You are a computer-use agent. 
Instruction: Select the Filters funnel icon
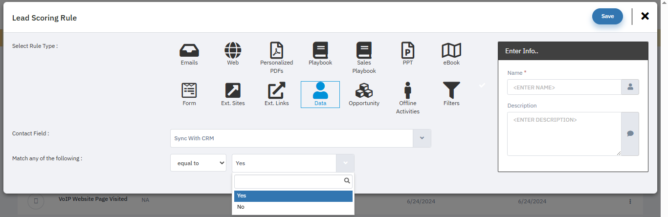pyautogui.click(x=451, y=91)
